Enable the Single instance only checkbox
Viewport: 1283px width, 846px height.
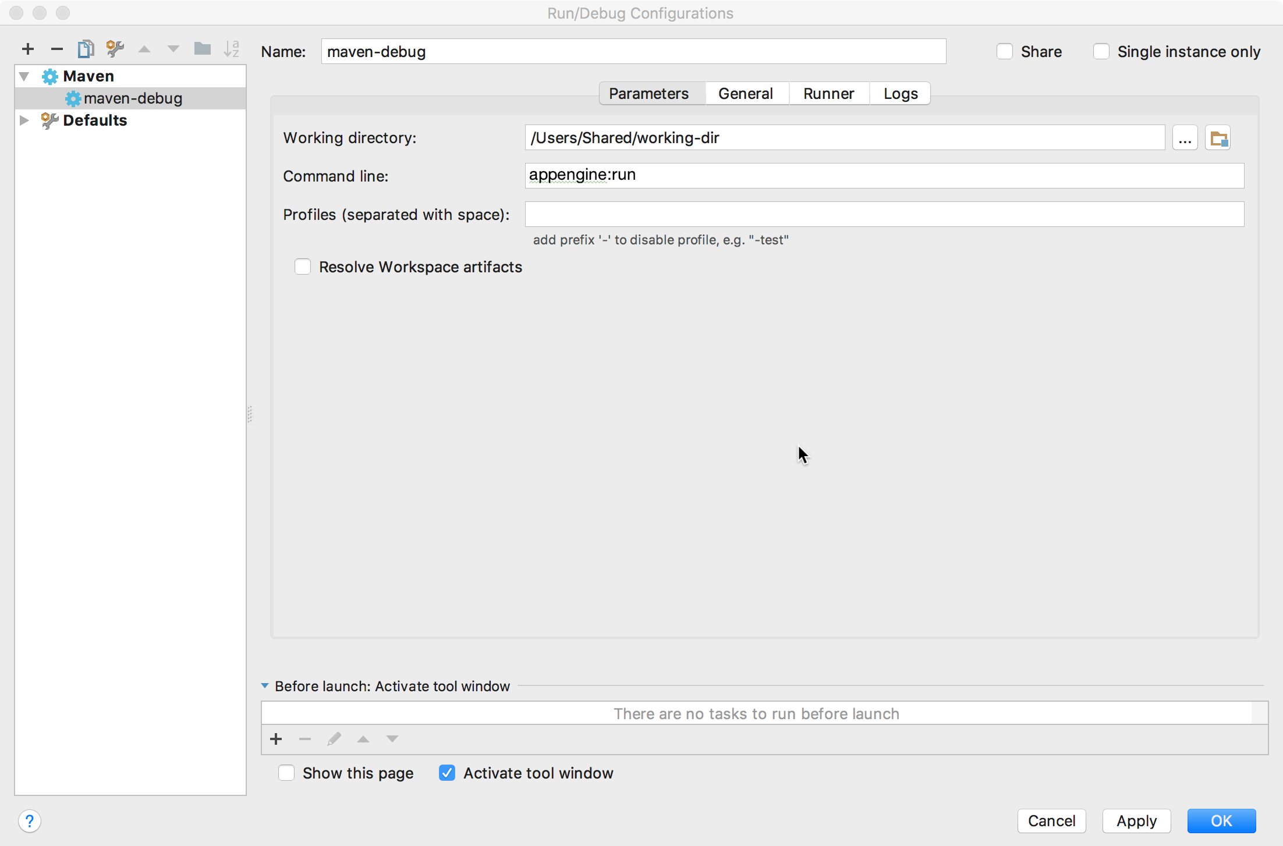coord(1099,51)
